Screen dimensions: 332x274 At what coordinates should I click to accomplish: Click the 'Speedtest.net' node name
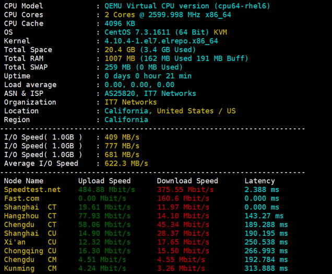coord(32,189)
